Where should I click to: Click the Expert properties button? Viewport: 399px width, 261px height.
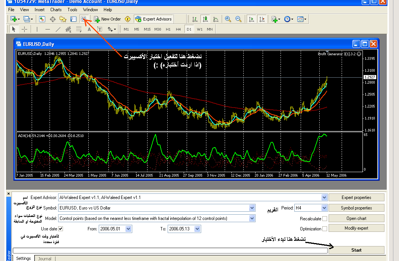click(x=356, y=198)
